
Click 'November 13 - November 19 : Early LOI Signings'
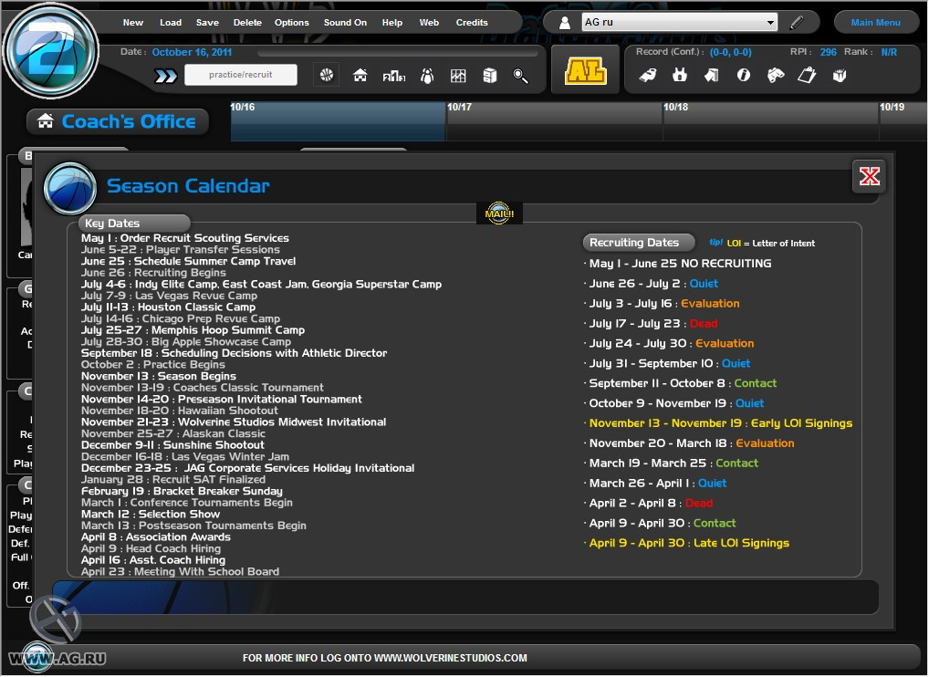(x=720, y=423)
